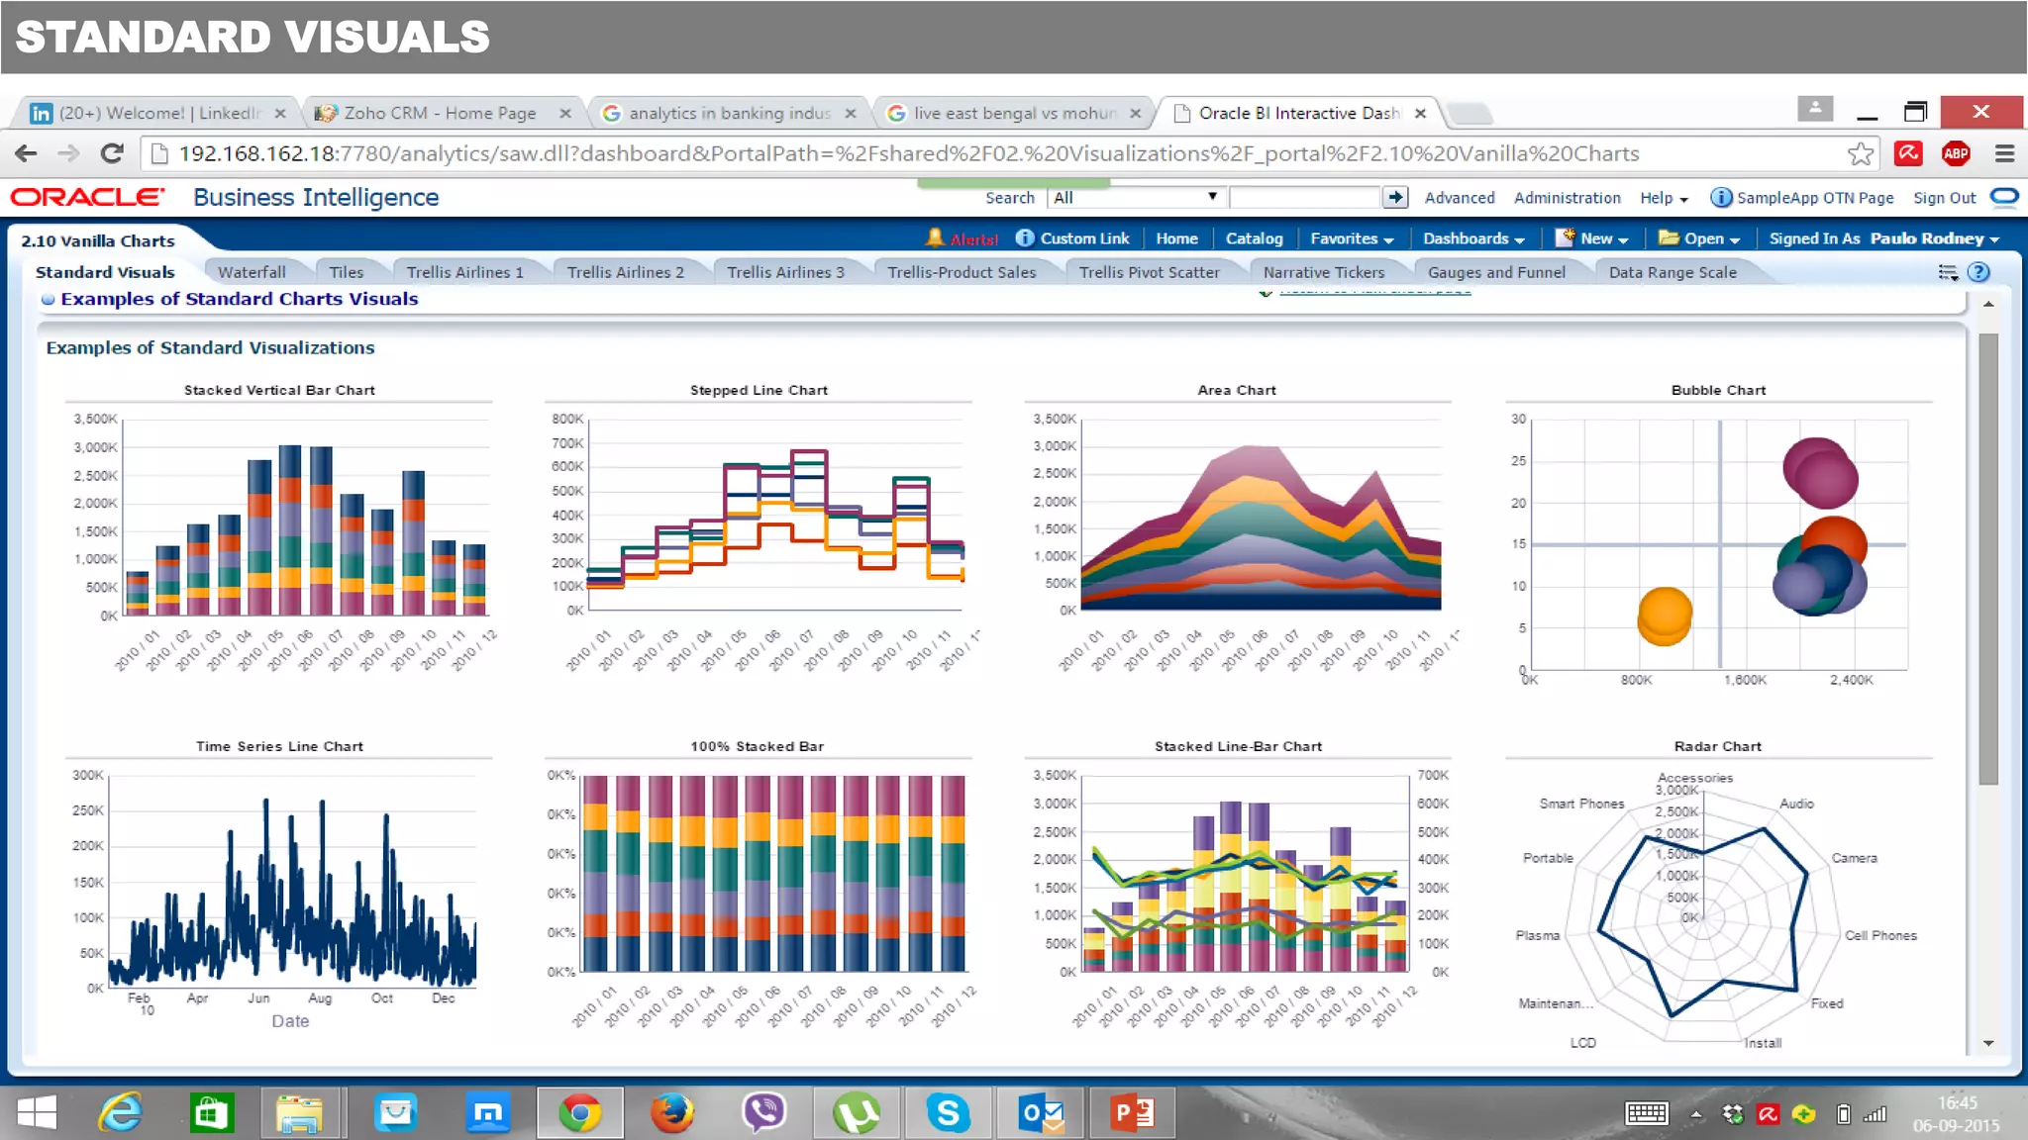Click in the search text field
Viewport: 2028px width, 1140px height.
point(1304,198)
